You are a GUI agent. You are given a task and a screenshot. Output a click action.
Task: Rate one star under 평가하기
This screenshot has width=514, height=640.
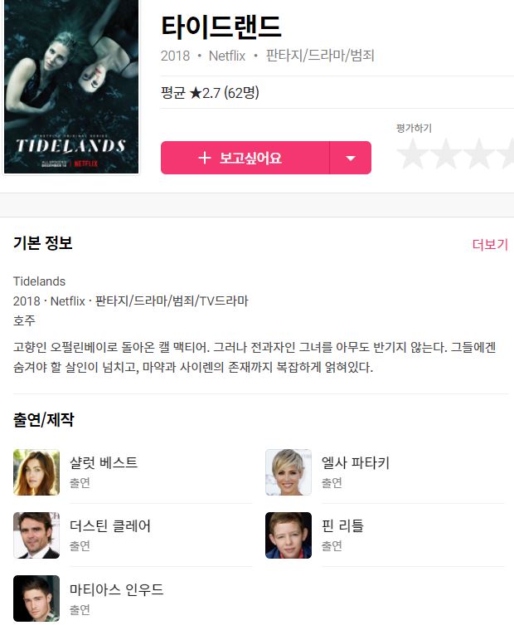click(x=413, y=154)
